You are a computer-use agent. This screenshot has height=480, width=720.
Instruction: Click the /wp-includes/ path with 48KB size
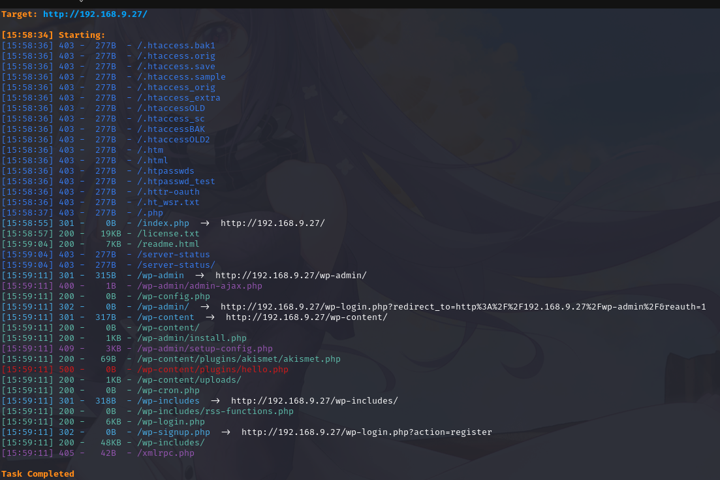coord(171,442)
